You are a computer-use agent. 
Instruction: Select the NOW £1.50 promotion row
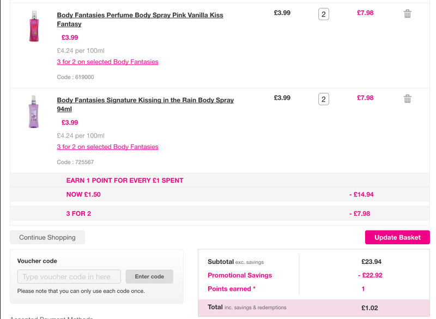pyautogui.click(x=220, y=195)
